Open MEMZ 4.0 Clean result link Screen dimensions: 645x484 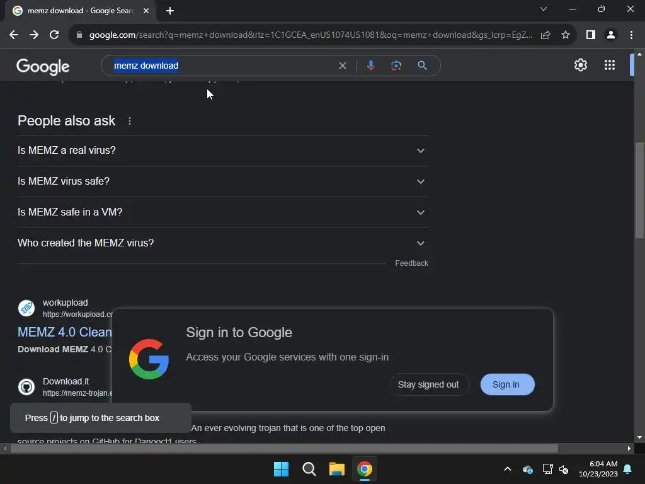(x=65, y=332)
